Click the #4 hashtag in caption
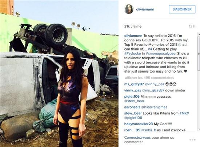The height and width of the screenshot is (147, 200). (150, 49)
